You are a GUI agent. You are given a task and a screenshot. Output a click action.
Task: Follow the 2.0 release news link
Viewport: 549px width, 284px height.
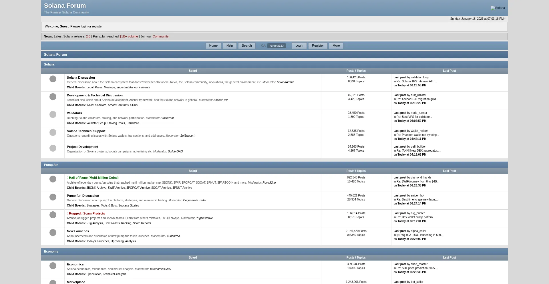[88, 36]
